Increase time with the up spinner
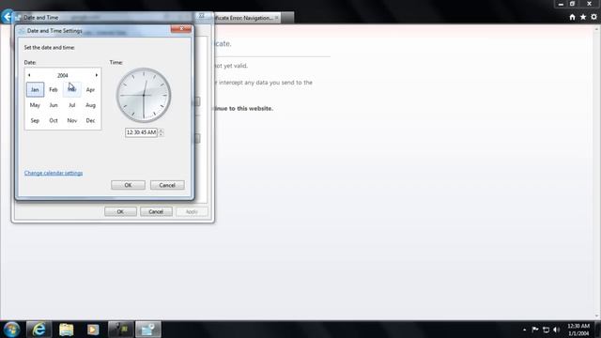 click(x=161, y=131)
